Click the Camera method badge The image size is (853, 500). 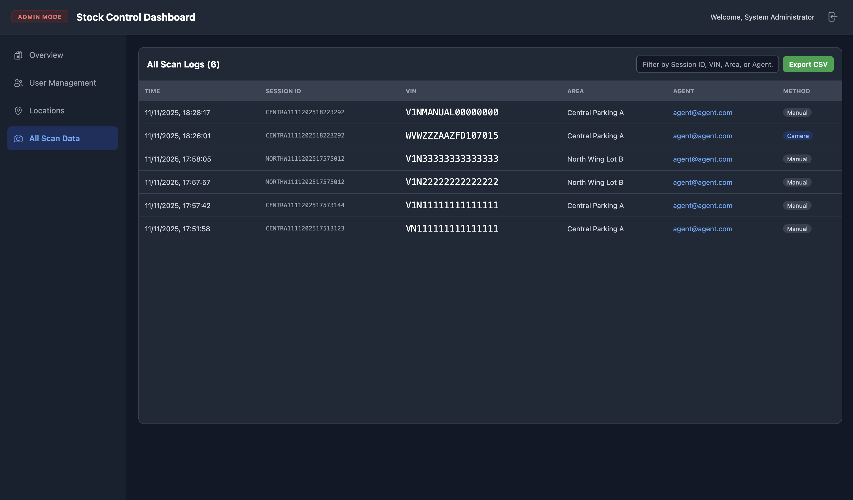pyautogui.click(x=797, y=136)
